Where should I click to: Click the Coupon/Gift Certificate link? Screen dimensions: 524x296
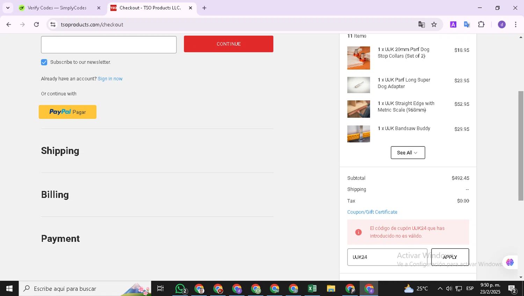[x=372, y=212]
